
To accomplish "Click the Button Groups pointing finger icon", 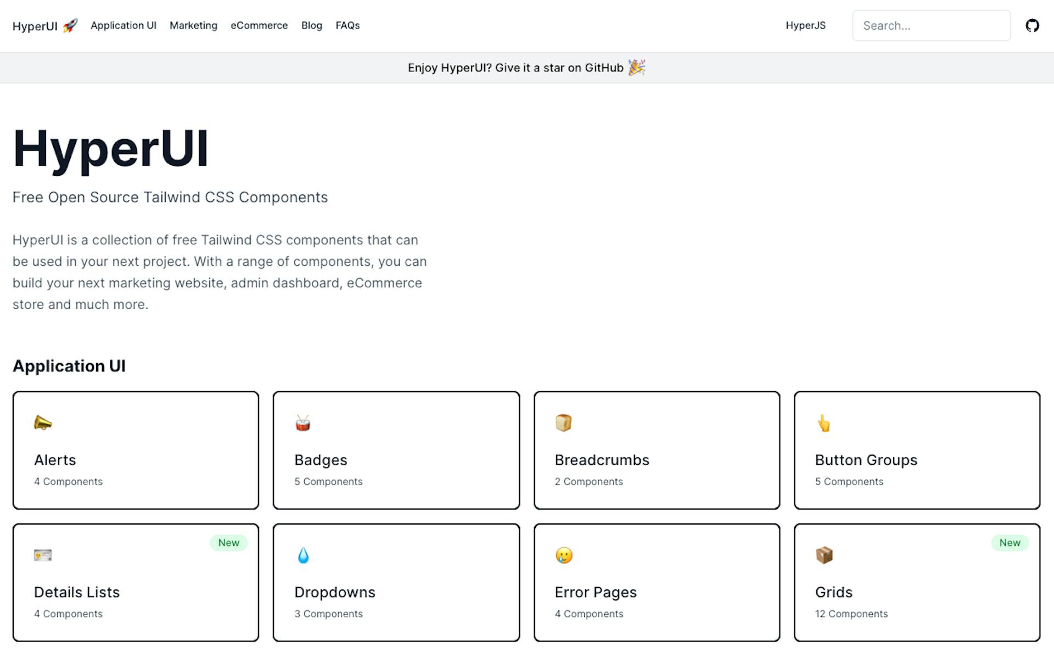I will coord(823,423).
